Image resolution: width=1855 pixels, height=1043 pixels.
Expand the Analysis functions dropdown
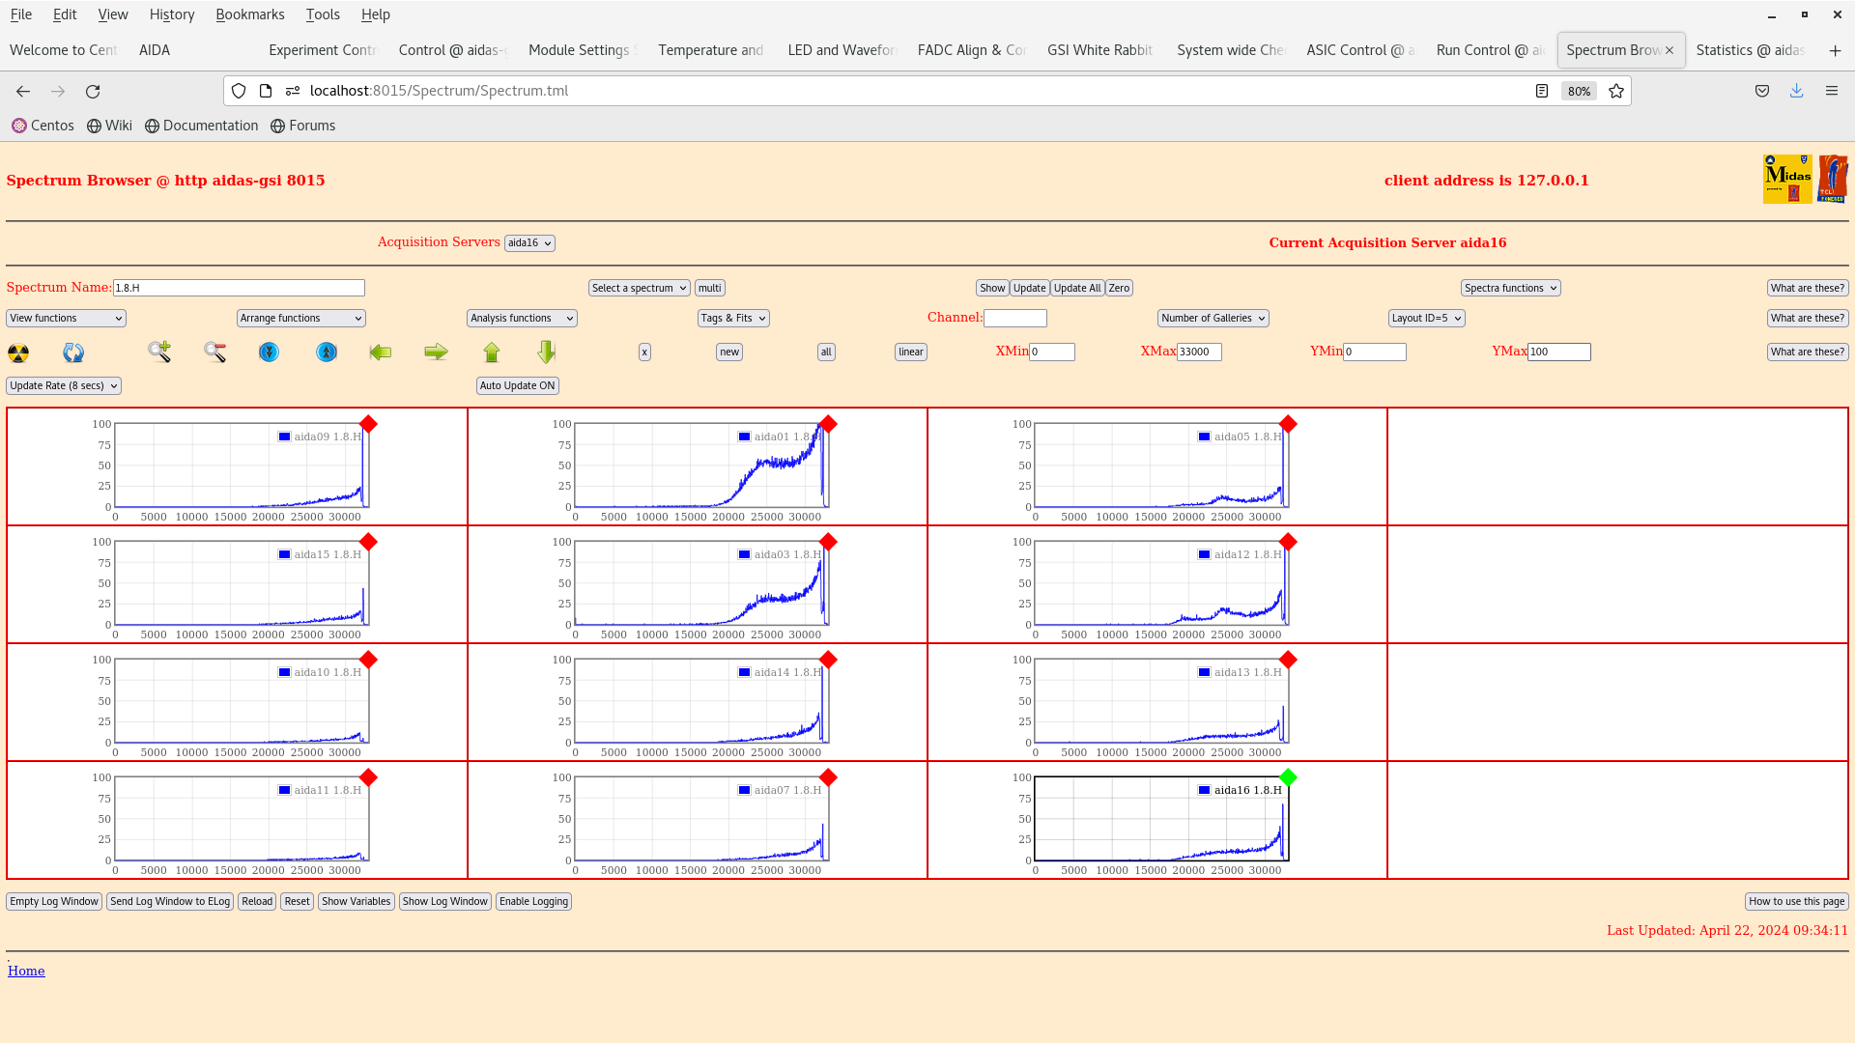(x=522, y=318)
